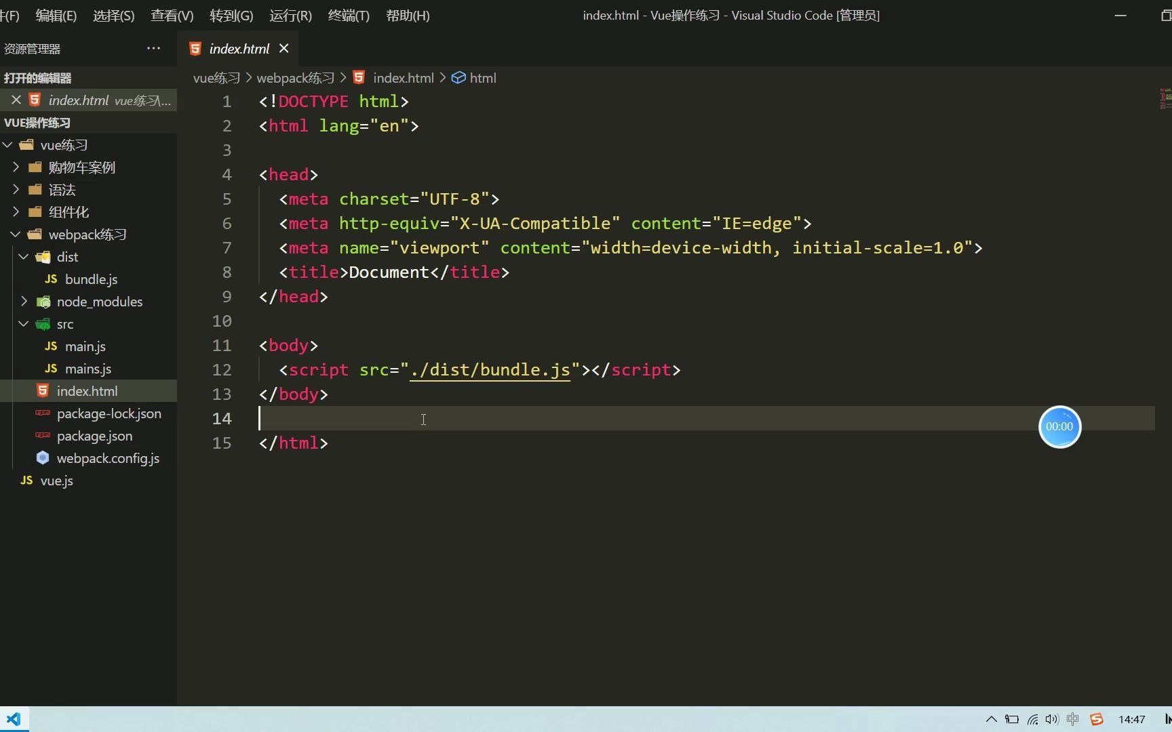Collapse the dist folder chevron

click(x=24, y=257)
